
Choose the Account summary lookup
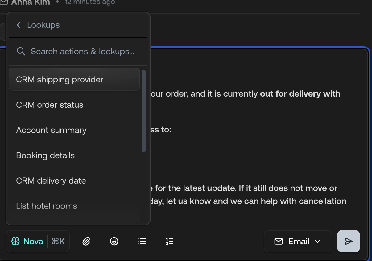(x=74, y=130)
